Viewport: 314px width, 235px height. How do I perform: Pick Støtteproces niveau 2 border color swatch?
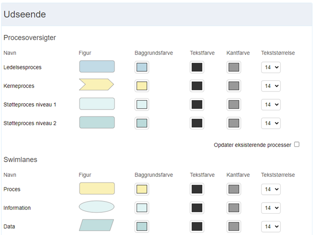click(x=234, y=123)
